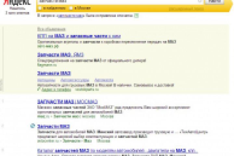Click results count text under Yandex logo
This screenshot has height=156, width=234.
(x=17, y=13)
